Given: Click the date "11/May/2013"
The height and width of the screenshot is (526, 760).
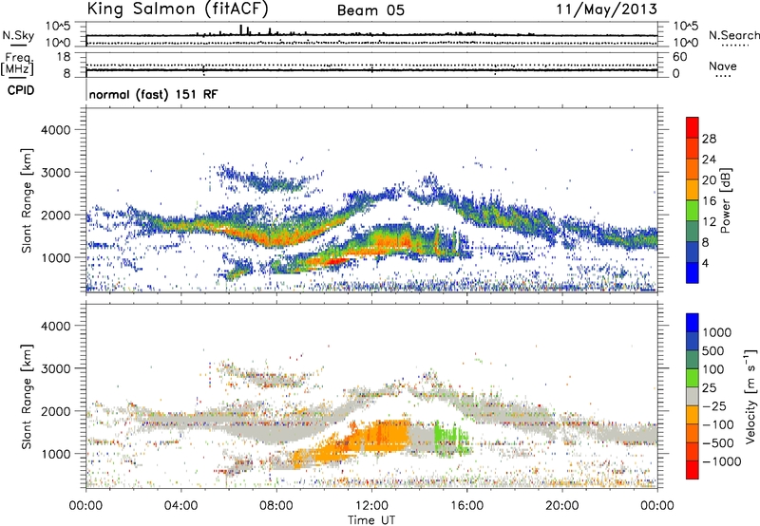Looking at the screenshot, I should click(x=607, y=9).
